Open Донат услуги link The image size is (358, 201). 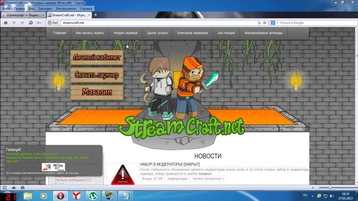point(157,33)
